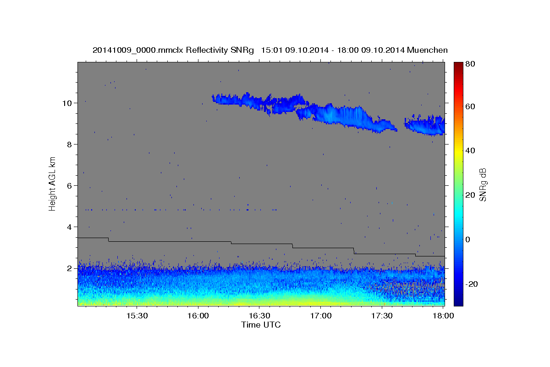Click the 16:00 time tick label

tap(198, 316)
